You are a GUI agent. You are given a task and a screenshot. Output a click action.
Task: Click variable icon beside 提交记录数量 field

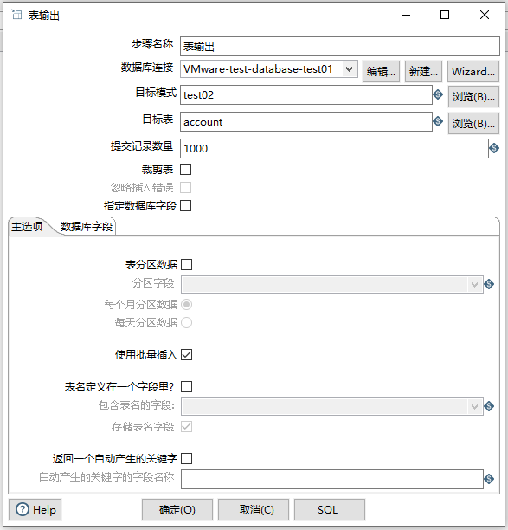[x=494, y=148]
